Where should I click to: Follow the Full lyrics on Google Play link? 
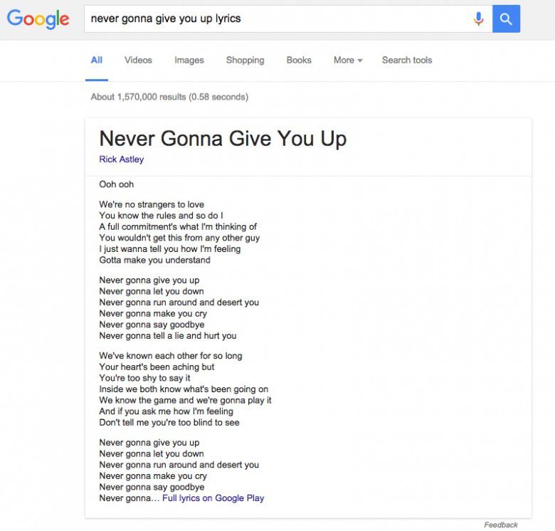213,498
